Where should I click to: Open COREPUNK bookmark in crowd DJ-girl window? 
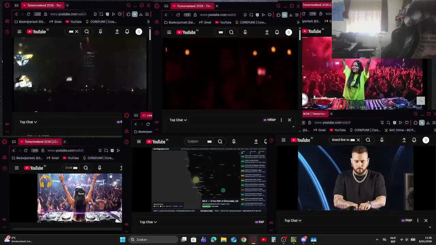(x=98, y=158)
